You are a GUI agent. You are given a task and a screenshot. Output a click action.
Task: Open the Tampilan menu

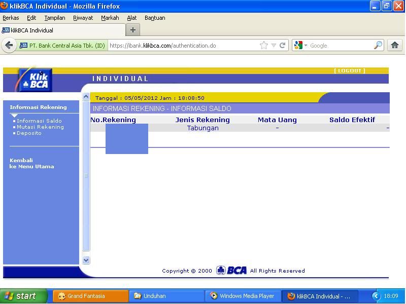[55, 18]
